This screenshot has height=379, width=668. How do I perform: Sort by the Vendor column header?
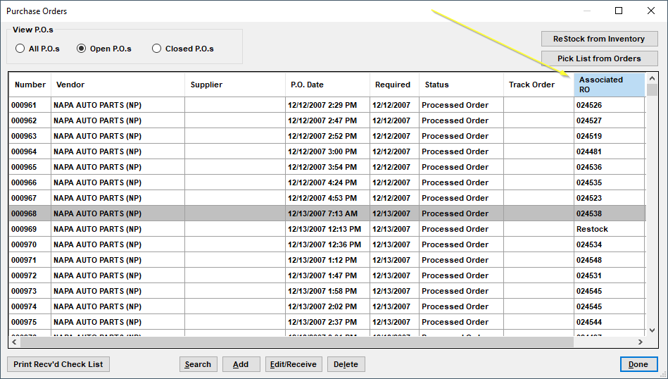coord(118,85)
